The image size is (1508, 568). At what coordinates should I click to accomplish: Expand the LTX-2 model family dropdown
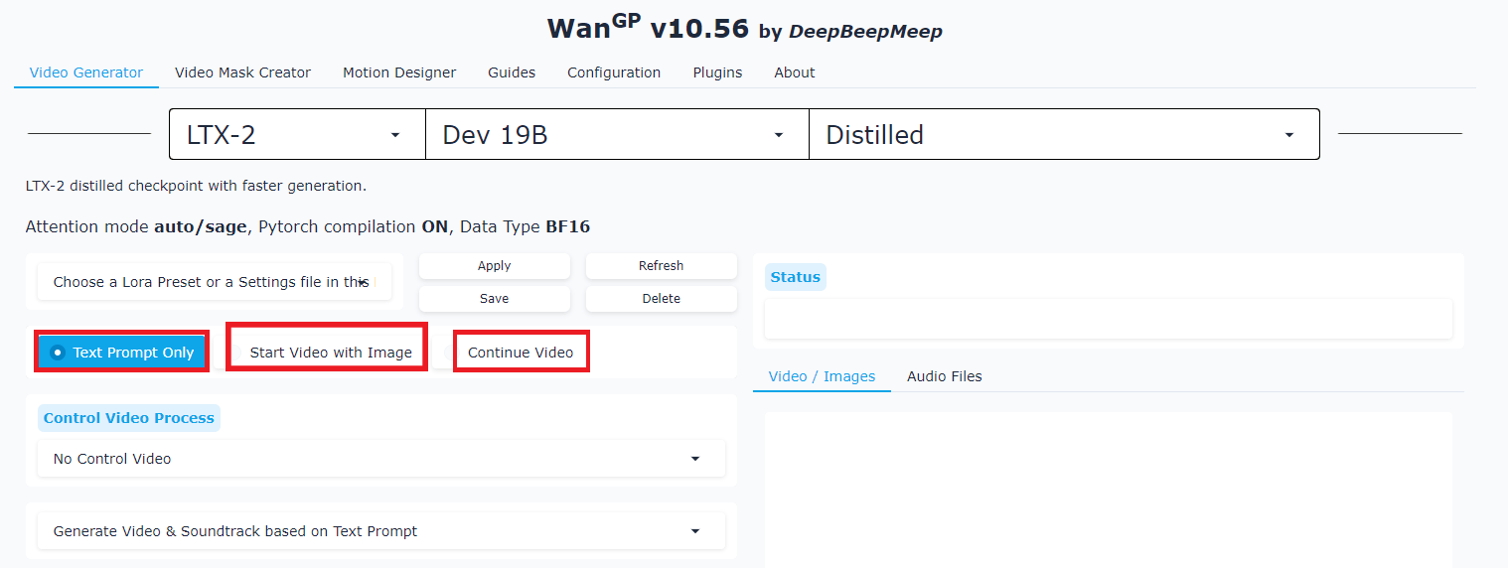pyautogui.click(x=297, y=134)
